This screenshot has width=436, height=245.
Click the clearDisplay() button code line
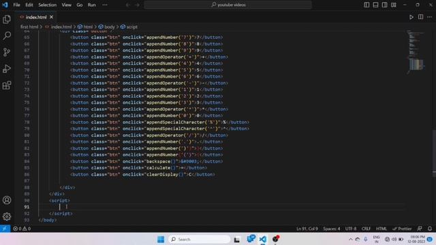click(142, 174)
